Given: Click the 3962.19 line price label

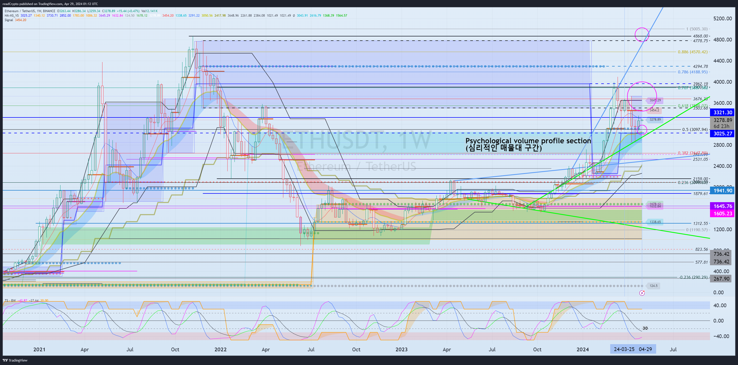Looking at the screenshot, I should click(x=700, y=84).
